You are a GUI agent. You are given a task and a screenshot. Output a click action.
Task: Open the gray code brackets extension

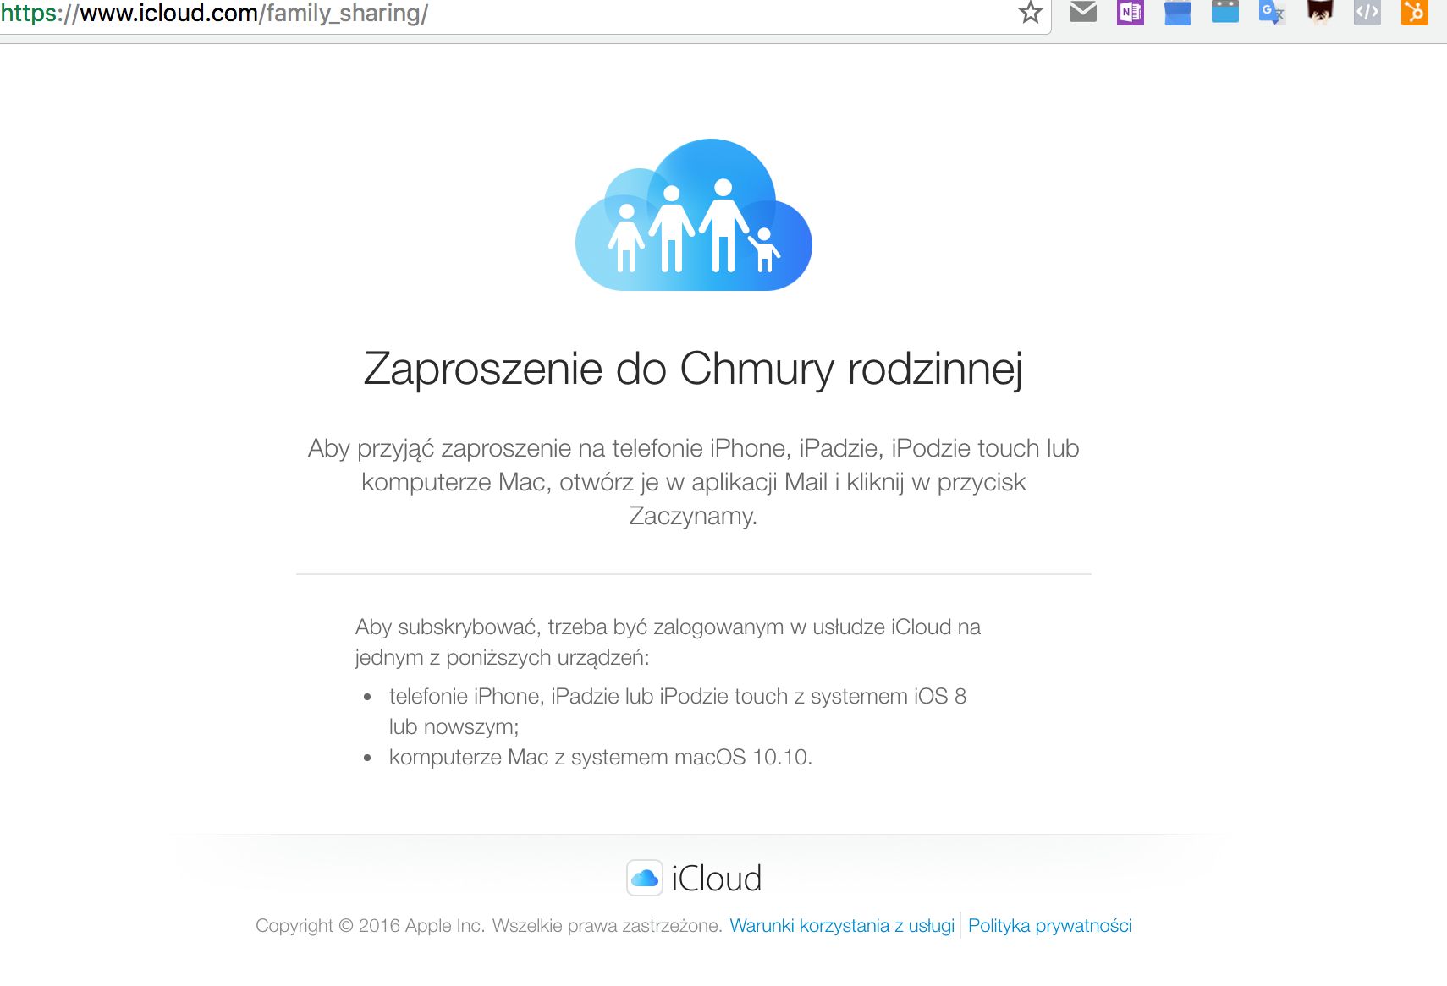[1367, 12]
